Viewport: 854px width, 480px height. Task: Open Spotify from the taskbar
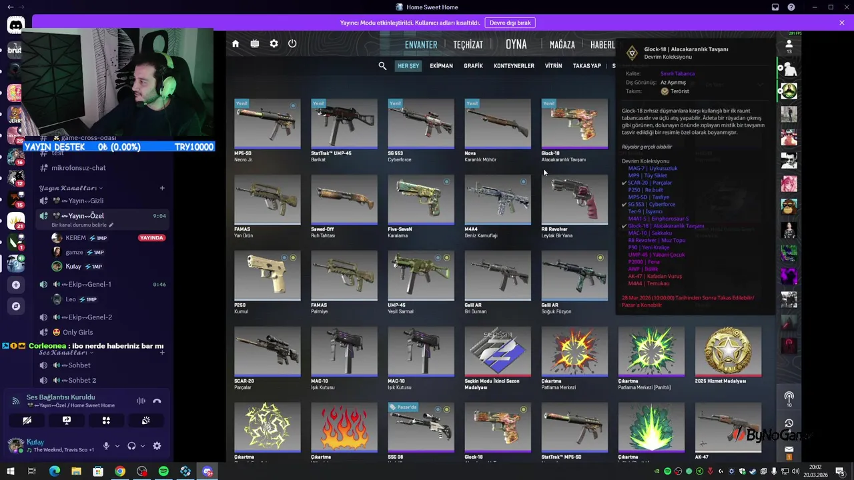tap(163, 471)
